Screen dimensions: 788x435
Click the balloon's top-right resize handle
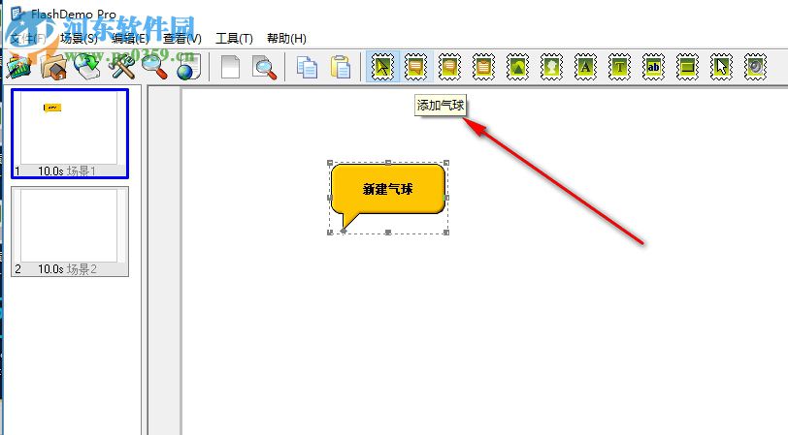point(446,163)
